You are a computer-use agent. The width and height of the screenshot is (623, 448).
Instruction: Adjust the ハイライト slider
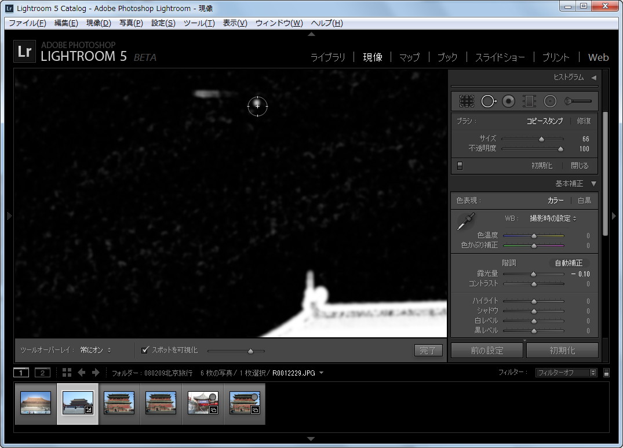coord(534,301)
